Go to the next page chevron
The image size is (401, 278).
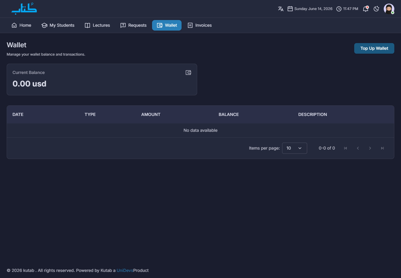[370, 148]
